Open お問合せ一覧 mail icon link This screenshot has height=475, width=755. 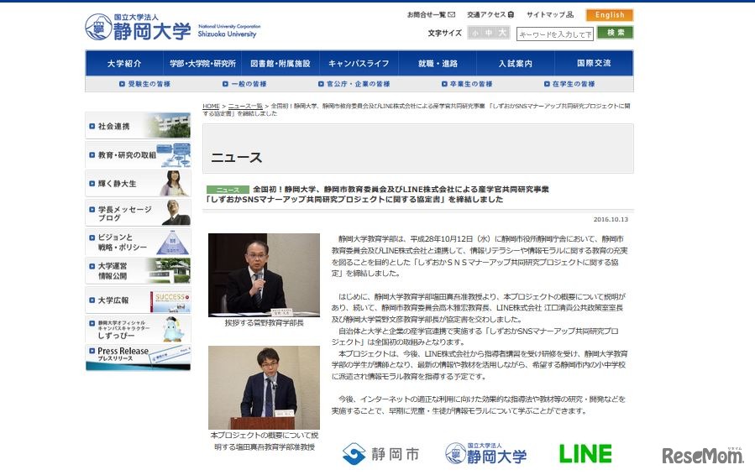coord(431,15)
